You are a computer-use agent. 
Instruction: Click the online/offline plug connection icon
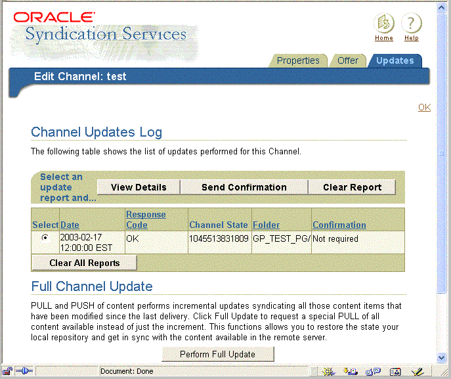tap(24, 371)
